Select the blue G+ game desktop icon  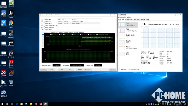coord(4,13)
